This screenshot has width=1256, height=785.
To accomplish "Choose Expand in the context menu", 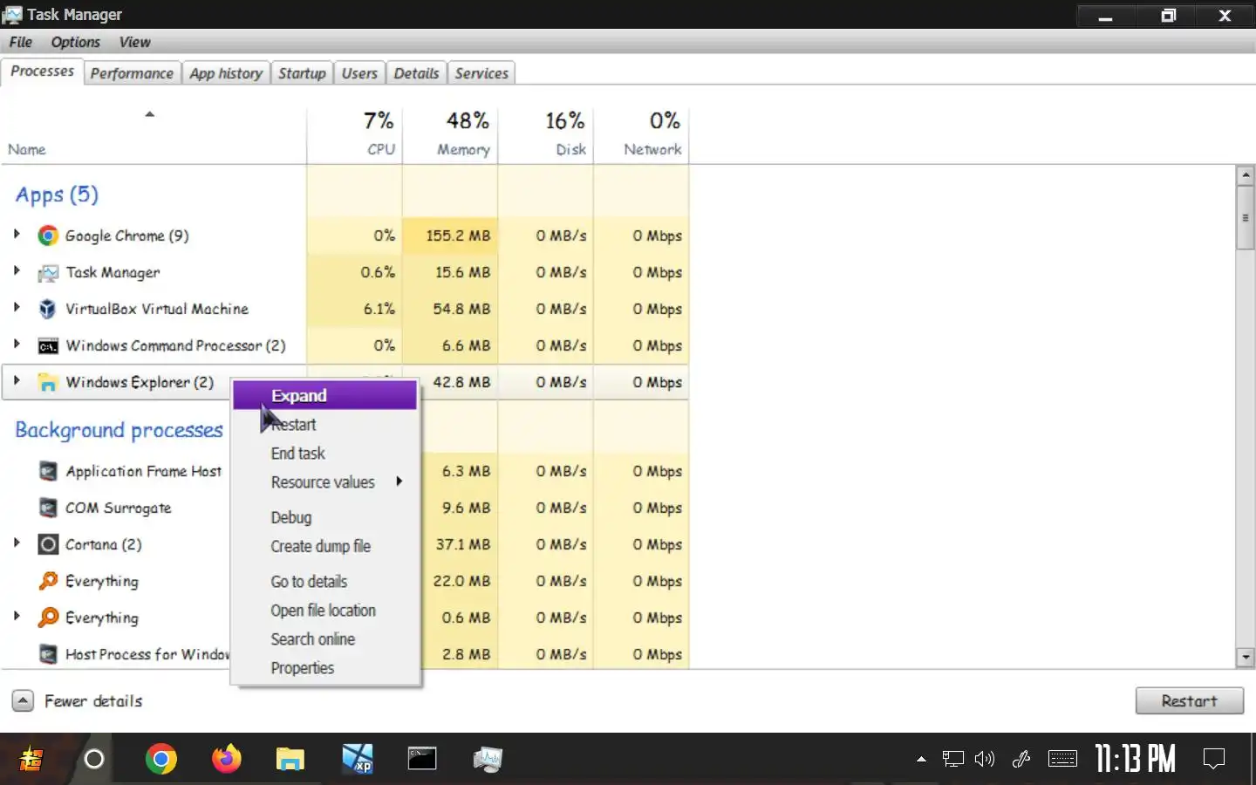I will tap(325, 396).
